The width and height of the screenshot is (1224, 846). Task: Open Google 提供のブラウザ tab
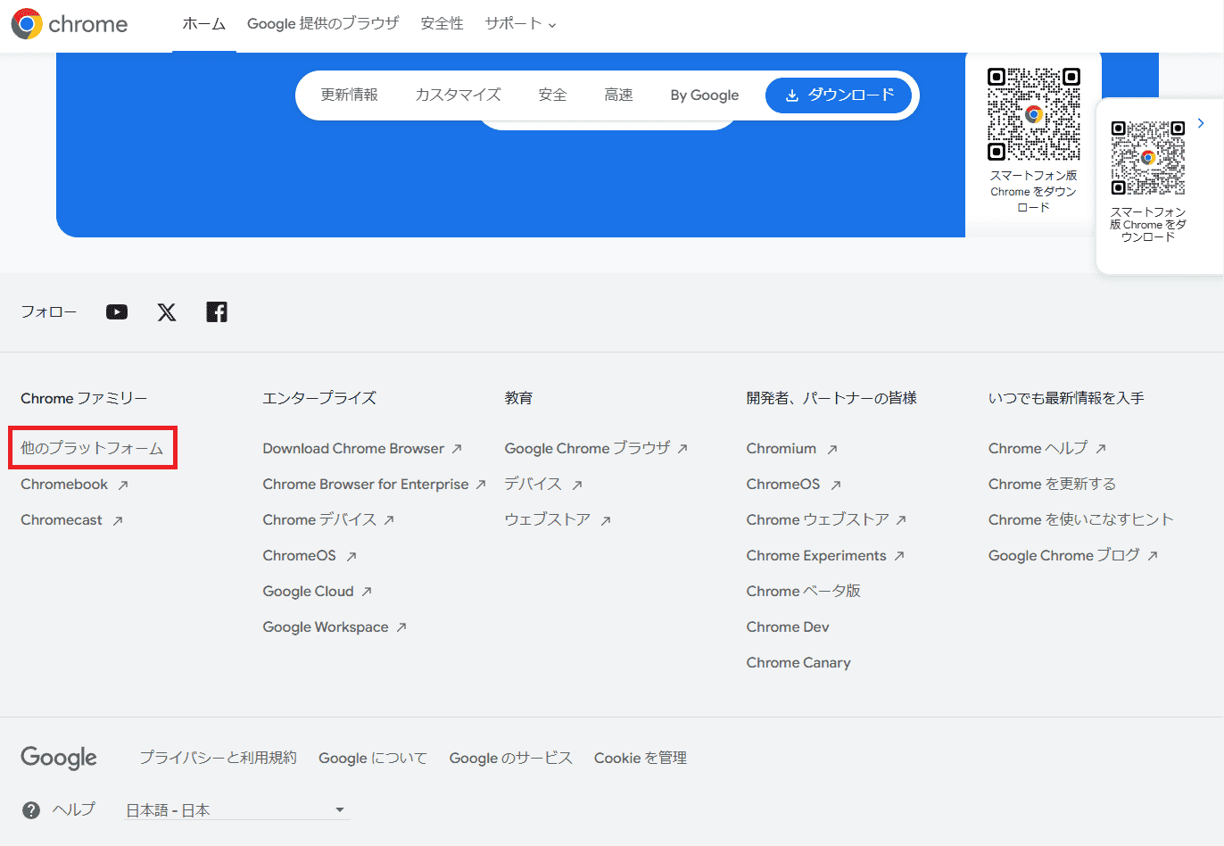click(323, 24)
